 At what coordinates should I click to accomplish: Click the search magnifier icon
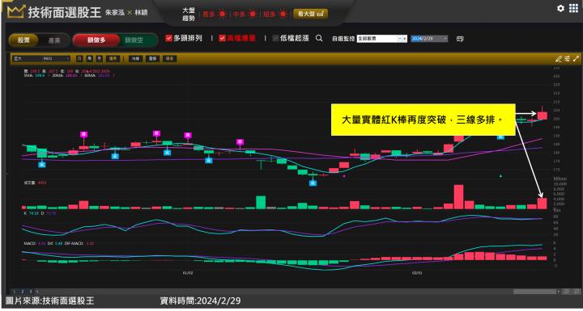[319, 38]
